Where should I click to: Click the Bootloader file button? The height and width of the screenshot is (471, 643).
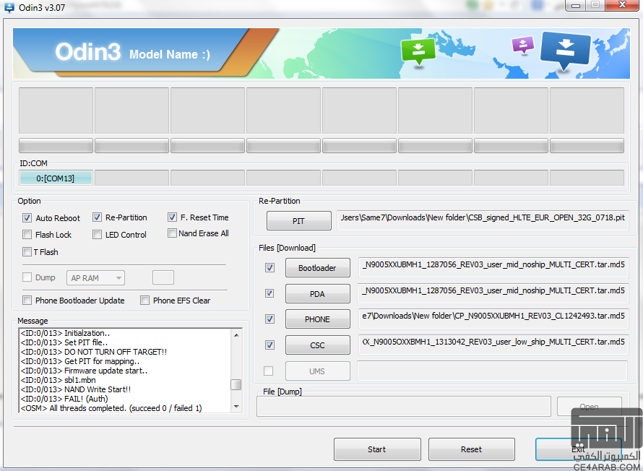point(317,268)
